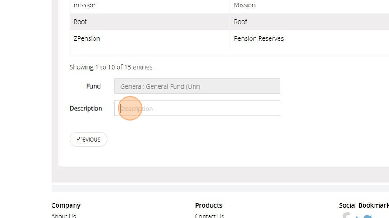The height and width of the screenshot is (218, 389).
Task: Click the 'Showing 1 to 10' entries text
Action: click(x=111, y=67)
